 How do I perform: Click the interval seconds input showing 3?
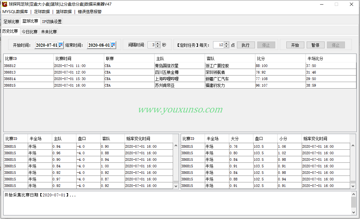[152, 45]
